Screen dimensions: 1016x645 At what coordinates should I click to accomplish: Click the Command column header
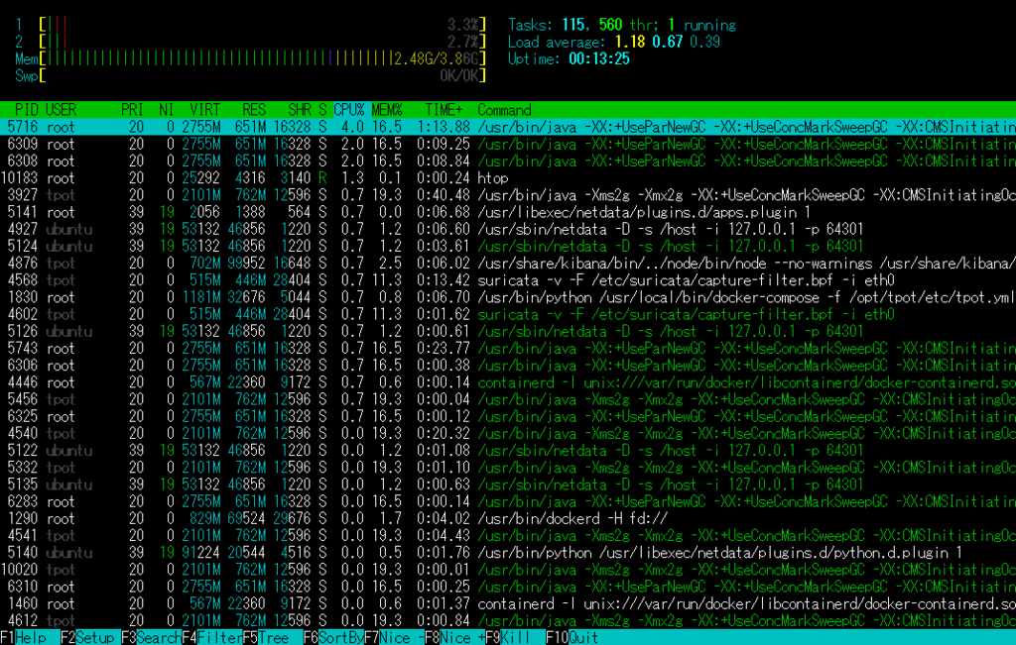click(x=504, y=110)
